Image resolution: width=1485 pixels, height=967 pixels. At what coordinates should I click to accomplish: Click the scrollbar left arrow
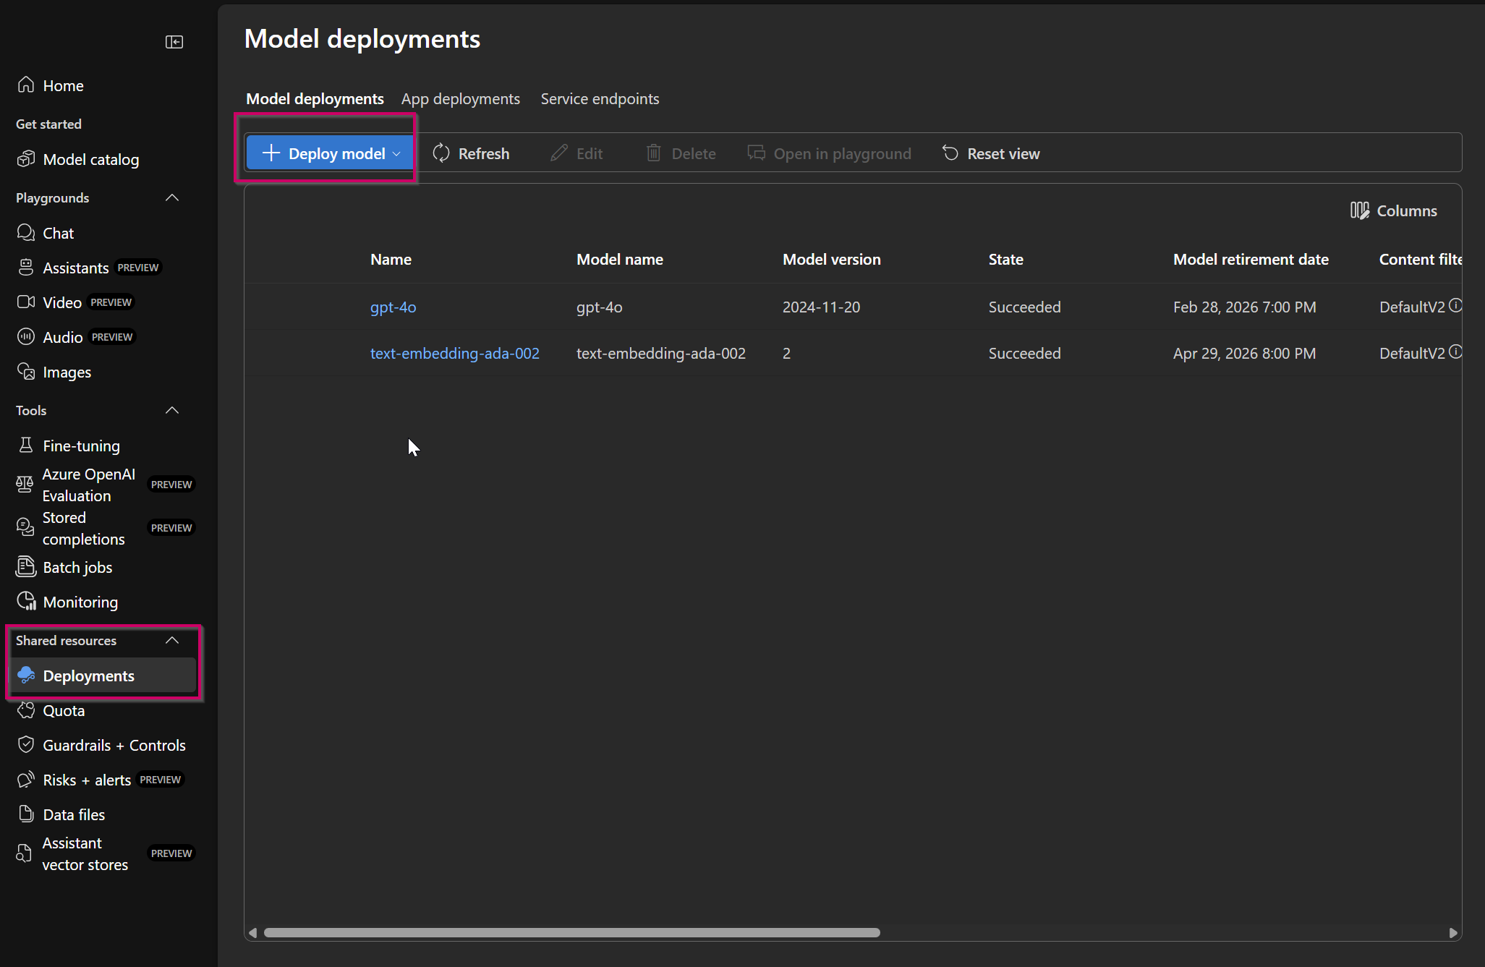tap(253, 933)
